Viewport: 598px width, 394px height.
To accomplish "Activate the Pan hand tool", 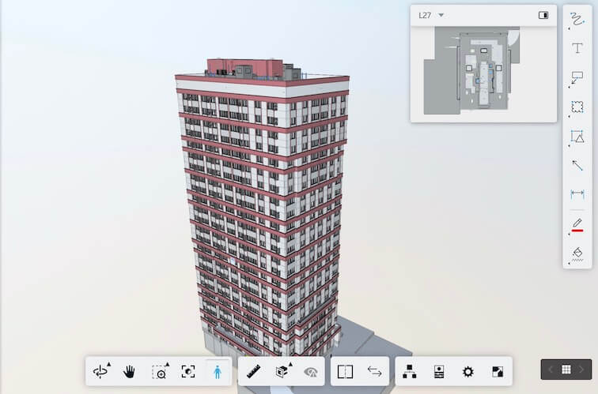I will (129, 372).
